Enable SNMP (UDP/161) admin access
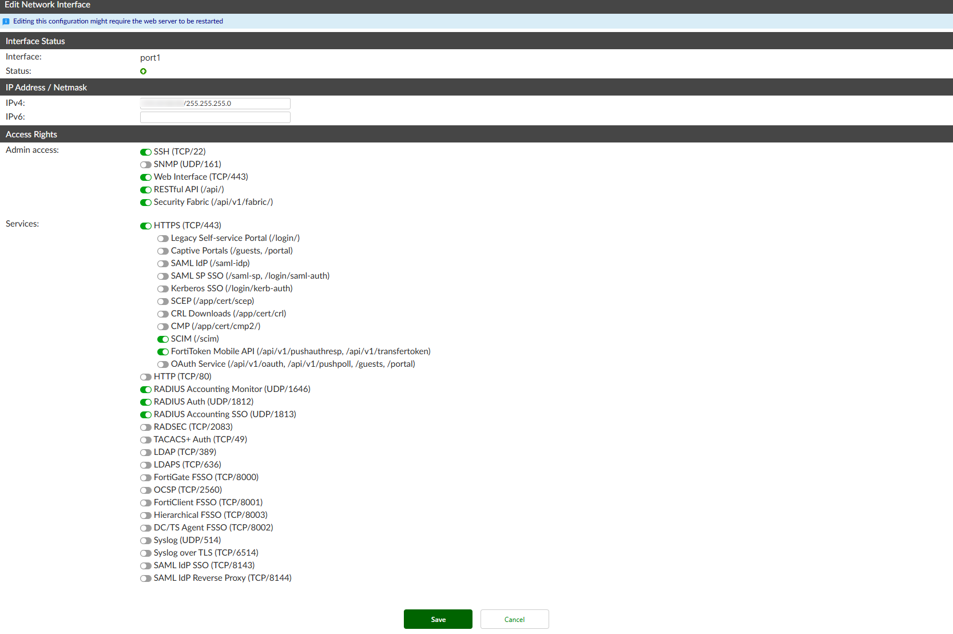The height and width of the screenshot is (634, 953). point(145,164)
